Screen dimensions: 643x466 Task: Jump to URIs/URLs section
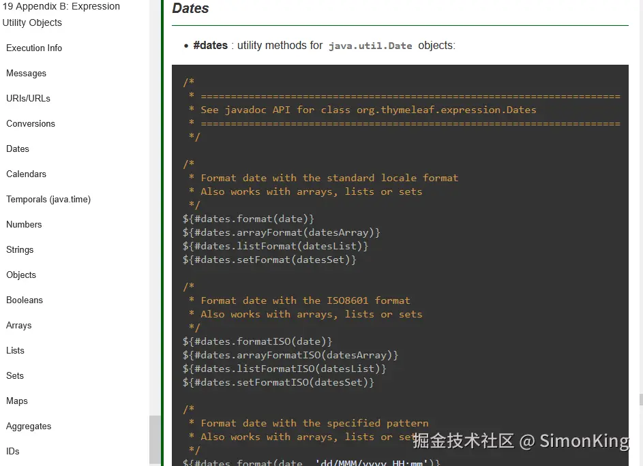28,98
